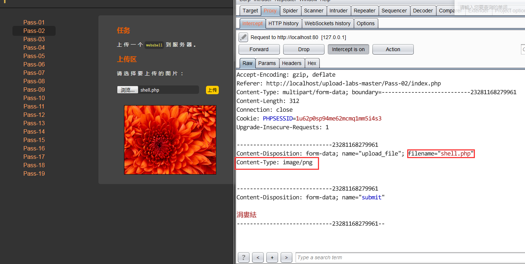Open the Pass-06 link

click(x=34, y=64)
